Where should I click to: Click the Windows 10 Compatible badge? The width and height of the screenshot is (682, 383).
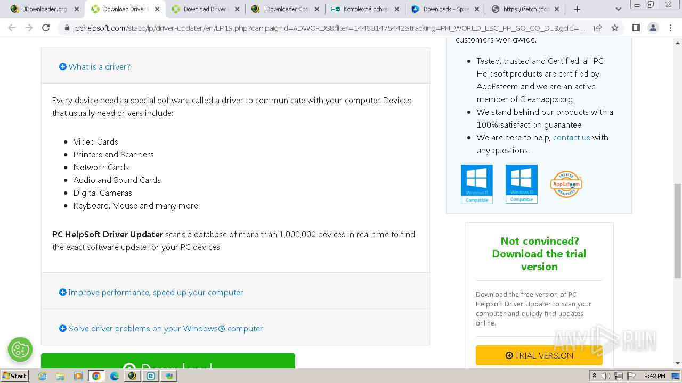tap(521, 184)
